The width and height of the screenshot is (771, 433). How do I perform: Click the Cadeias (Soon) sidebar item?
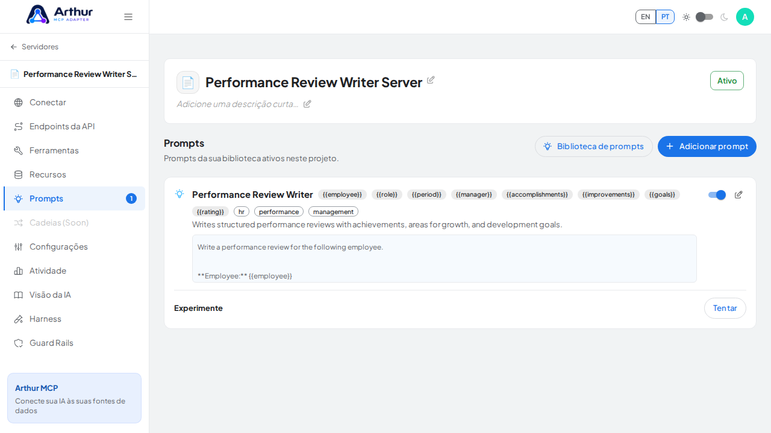(x=74, y=223)
